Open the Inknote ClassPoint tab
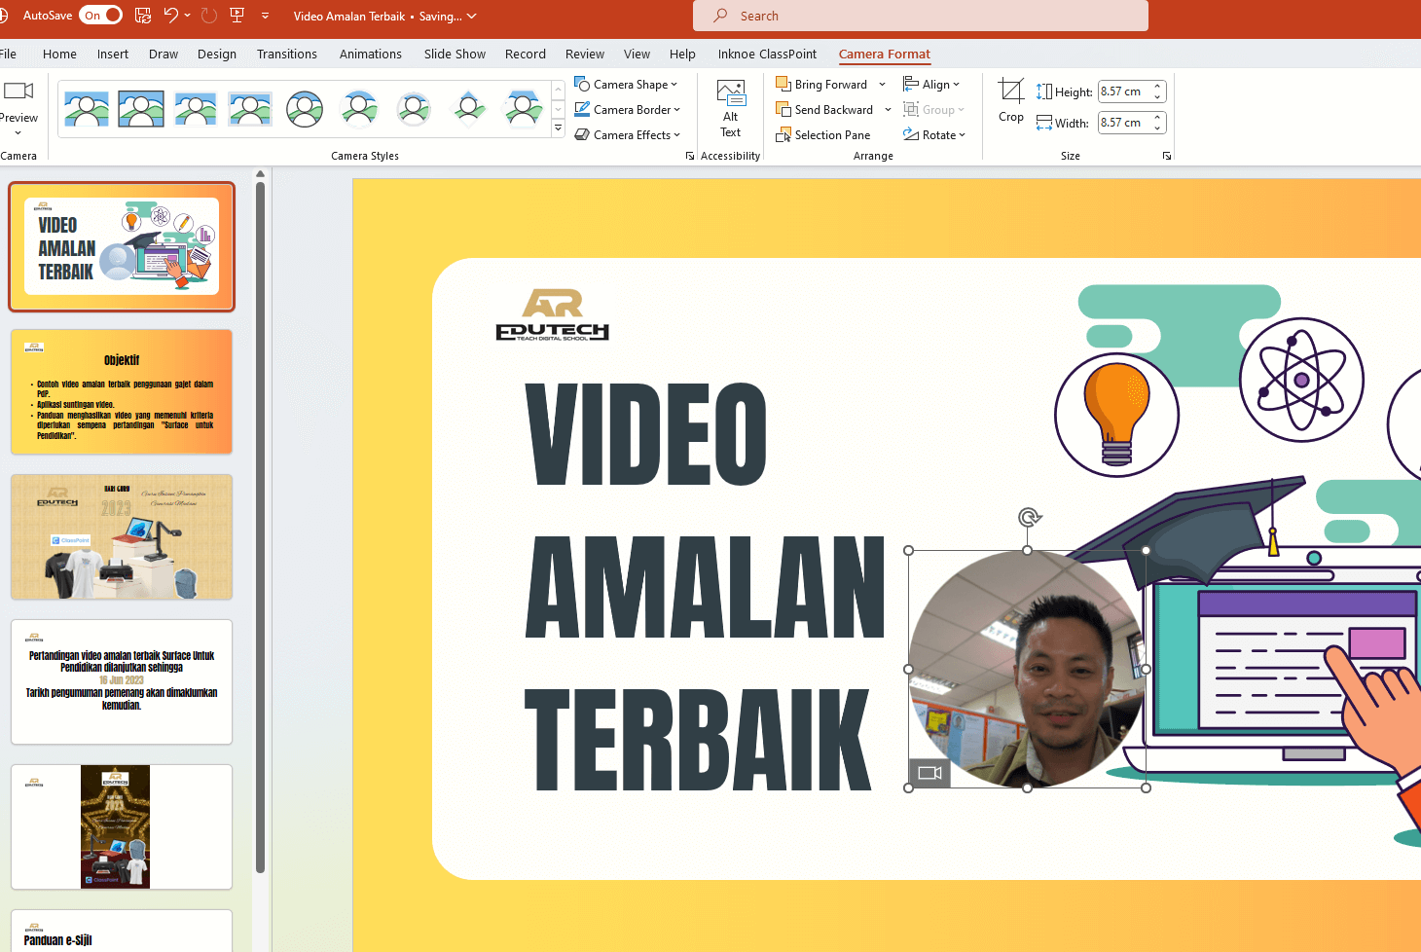 [767, 54]
